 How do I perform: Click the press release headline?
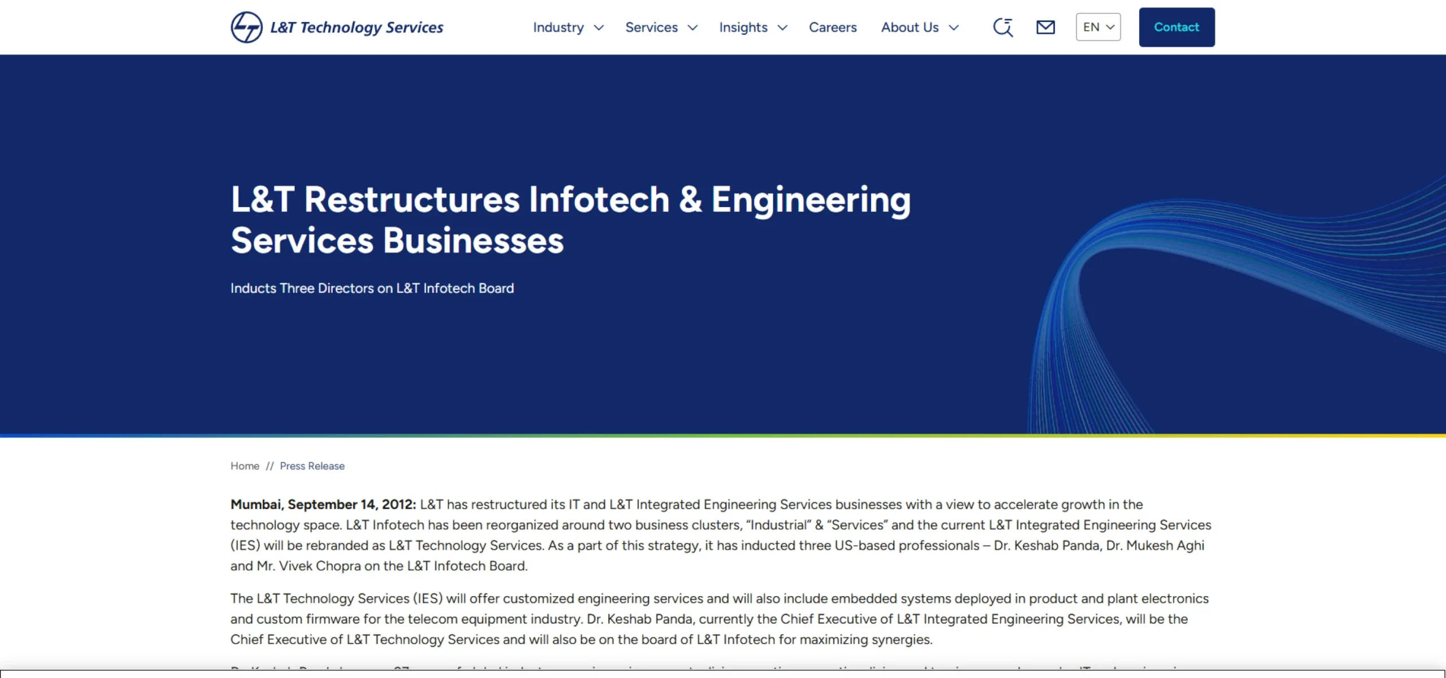coord(570,219)
